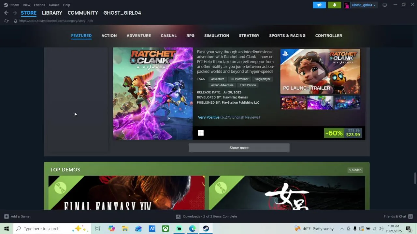The height and width of the screenshot is (234, 417).
Task: Click the 5 hidden button in Top Demos
Action: pos(355,170)
